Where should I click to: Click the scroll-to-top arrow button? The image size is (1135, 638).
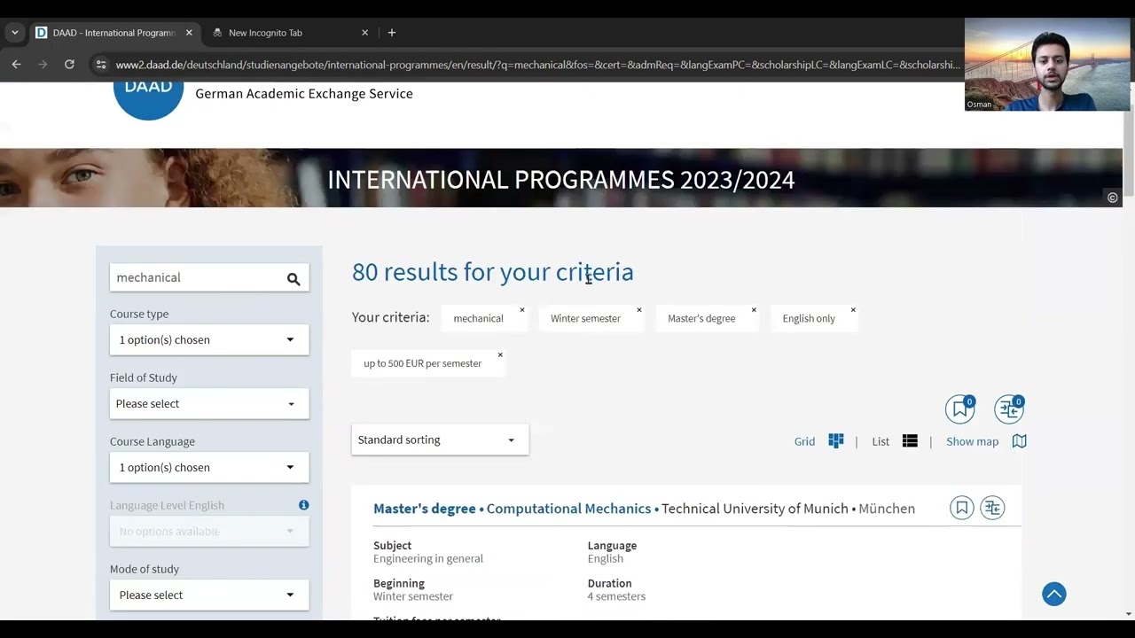coord(1054,594)
